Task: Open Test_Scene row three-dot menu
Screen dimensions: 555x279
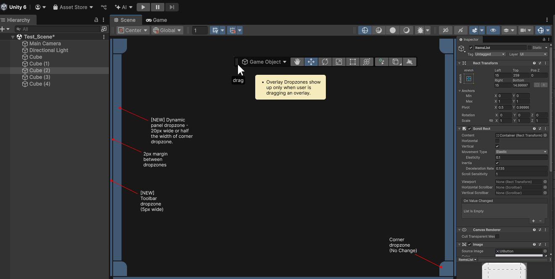Action: [x=104, y=37]
